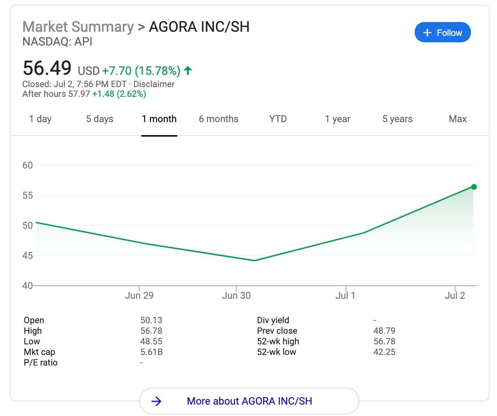Click the Mkt cap value 5.61B

point(152,352)
